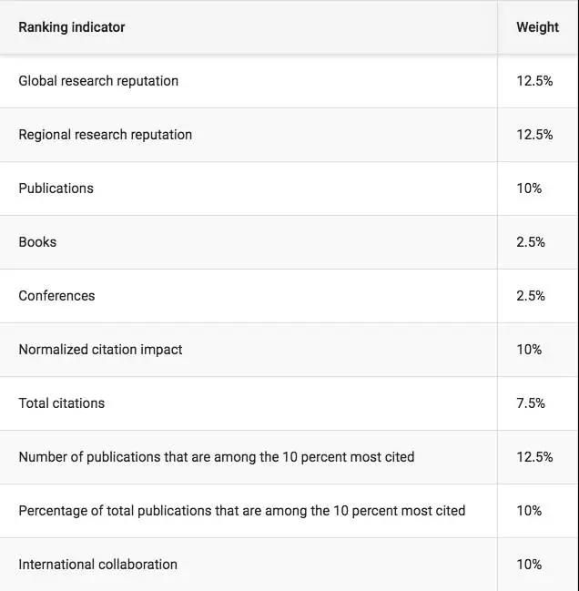Image resolution: width=579 pixels, height=591 pixels.
Task: Click the Publications indicator label
Action: 56,189
